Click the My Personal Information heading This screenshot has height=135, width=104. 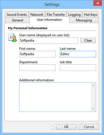(x=28, y=28)
